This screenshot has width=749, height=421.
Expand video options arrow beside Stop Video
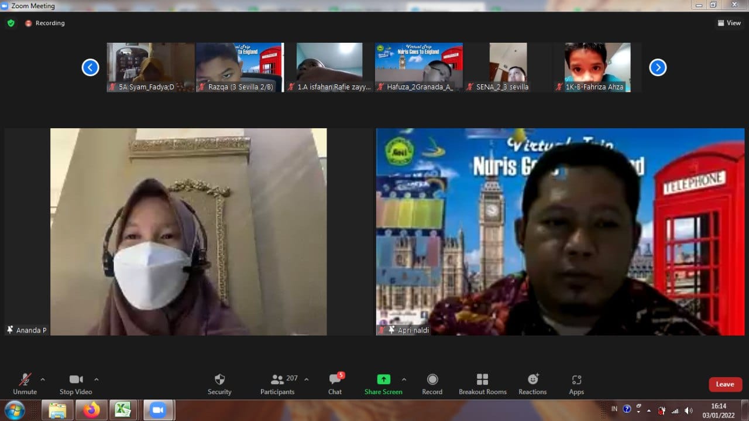coord(97,379)
